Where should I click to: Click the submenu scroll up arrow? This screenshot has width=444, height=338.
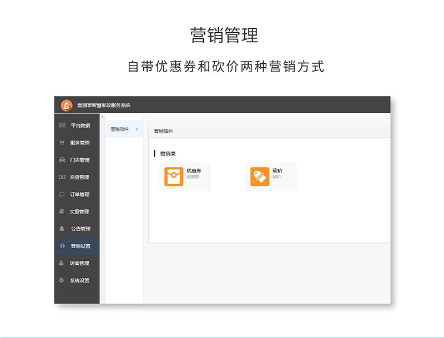click(x=103, y=117)
